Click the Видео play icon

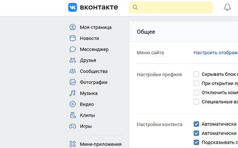coord(73,104)
